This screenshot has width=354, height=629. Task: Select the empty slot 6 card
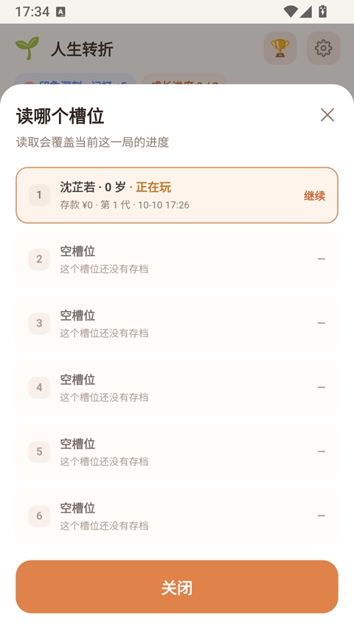tap(177, 516)
